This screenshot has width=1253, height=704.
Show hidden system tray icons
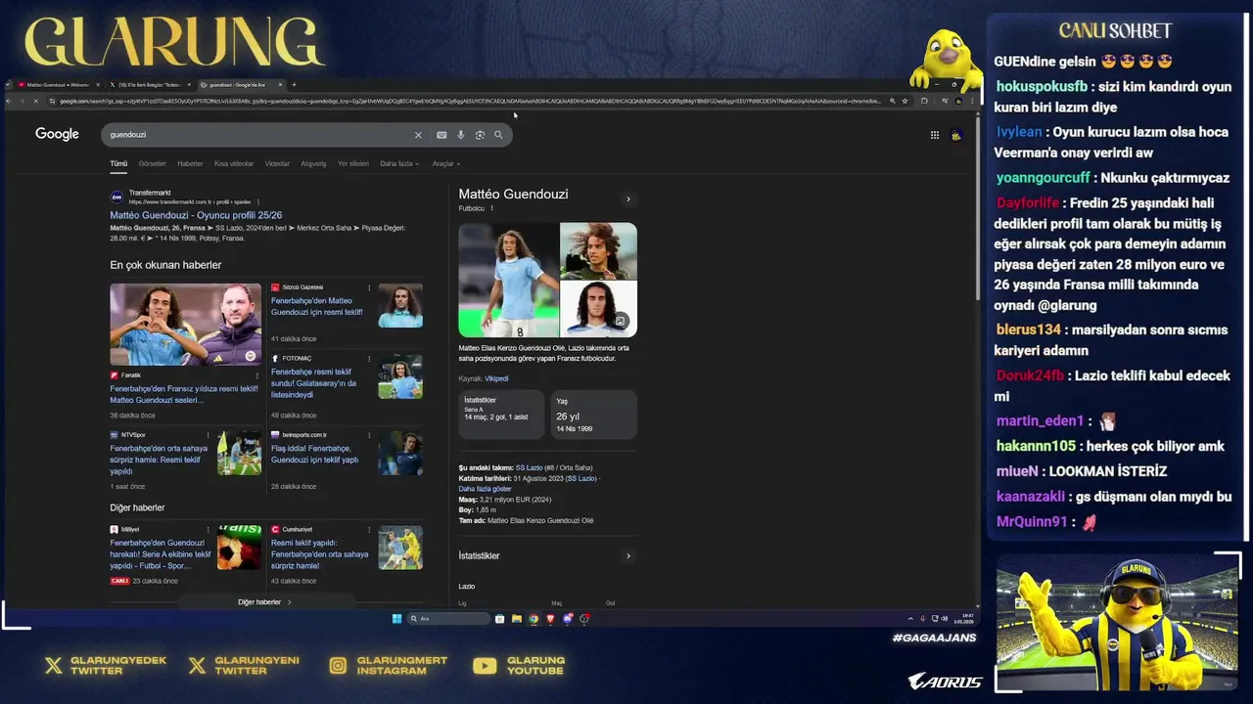[910, 619]
